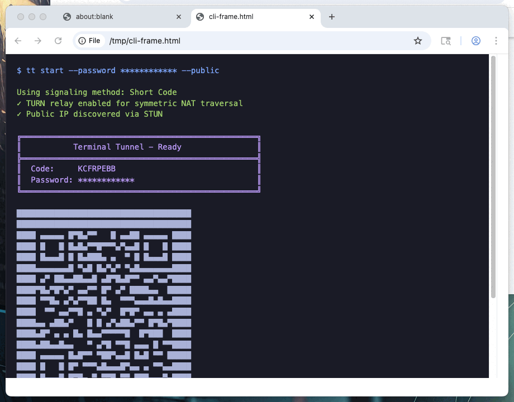Close the about:blank tab
The width and height of the screenshot is (514, 402).
(x=179, y=17)
